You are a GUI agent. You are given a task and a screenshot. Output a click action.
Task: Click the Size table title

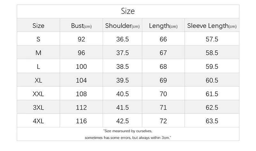(x=128, y=11)
